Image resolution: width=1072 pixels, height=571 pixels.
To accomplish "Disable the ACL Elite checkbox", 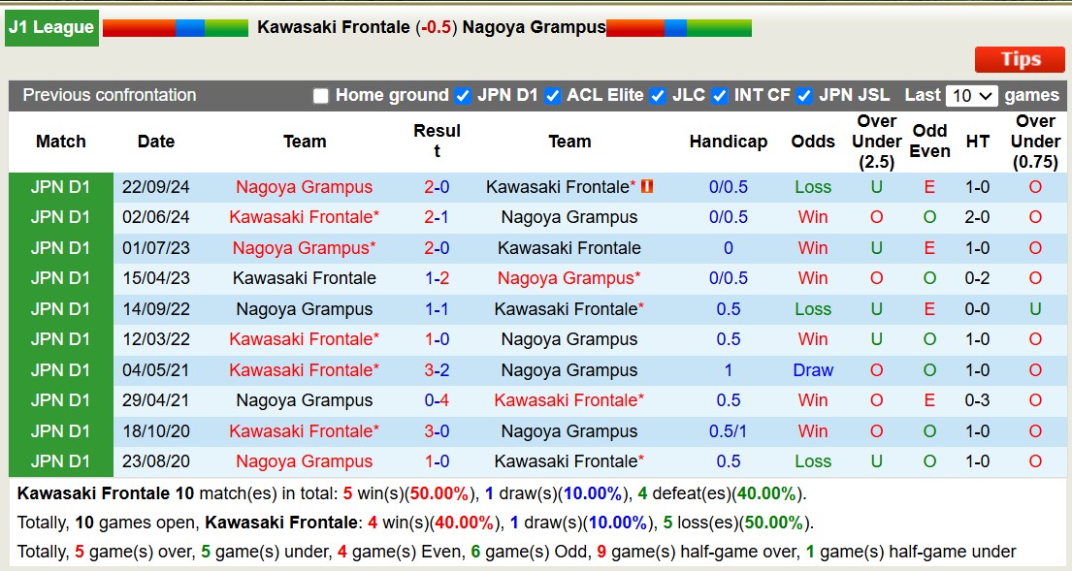I will [553, 95].
